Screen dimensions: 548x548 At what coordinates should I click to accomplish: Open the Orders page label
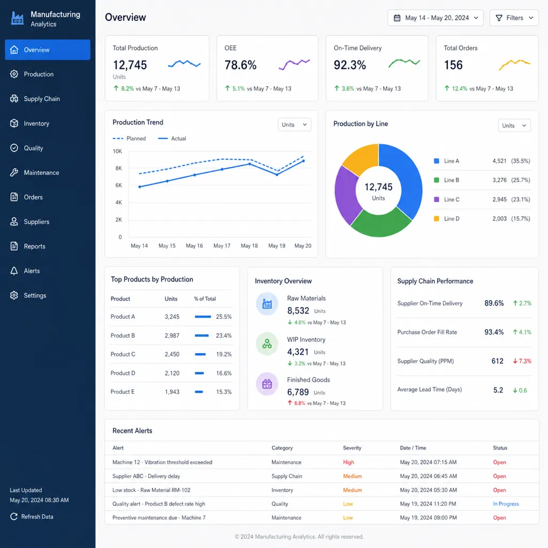pyautogui.click(x=33, y=197)
